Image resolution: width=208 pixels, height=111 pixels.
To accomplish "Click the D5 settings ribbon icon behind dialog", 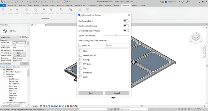I will pyautogui.click(x=80, y=10).
